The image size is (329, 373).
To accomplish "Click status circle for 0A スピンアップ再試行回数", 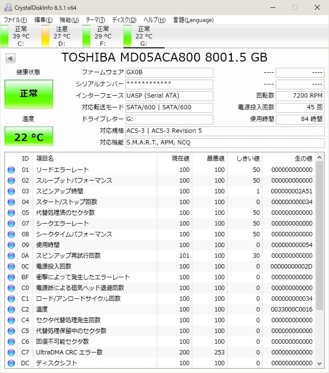I will [x=11, y=256].
